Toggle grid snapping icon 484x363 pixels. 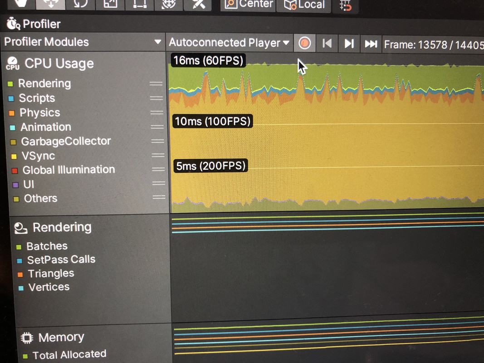click(x=345, y=5)
